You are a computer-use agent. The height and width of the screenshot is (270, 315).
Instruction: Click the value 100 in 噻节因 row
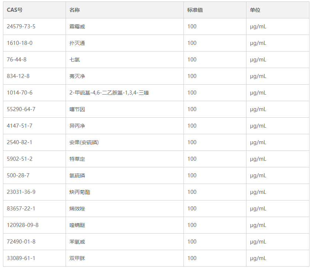192,109
